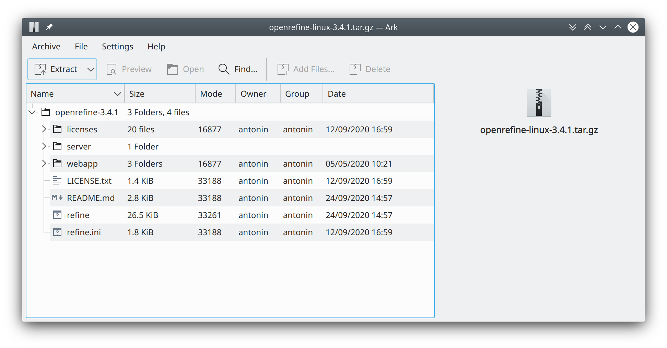Image resolution: width=667 pixels, height=348 pixels.
Task: Open the Settings menu
Action: click(x=117, y=46)
